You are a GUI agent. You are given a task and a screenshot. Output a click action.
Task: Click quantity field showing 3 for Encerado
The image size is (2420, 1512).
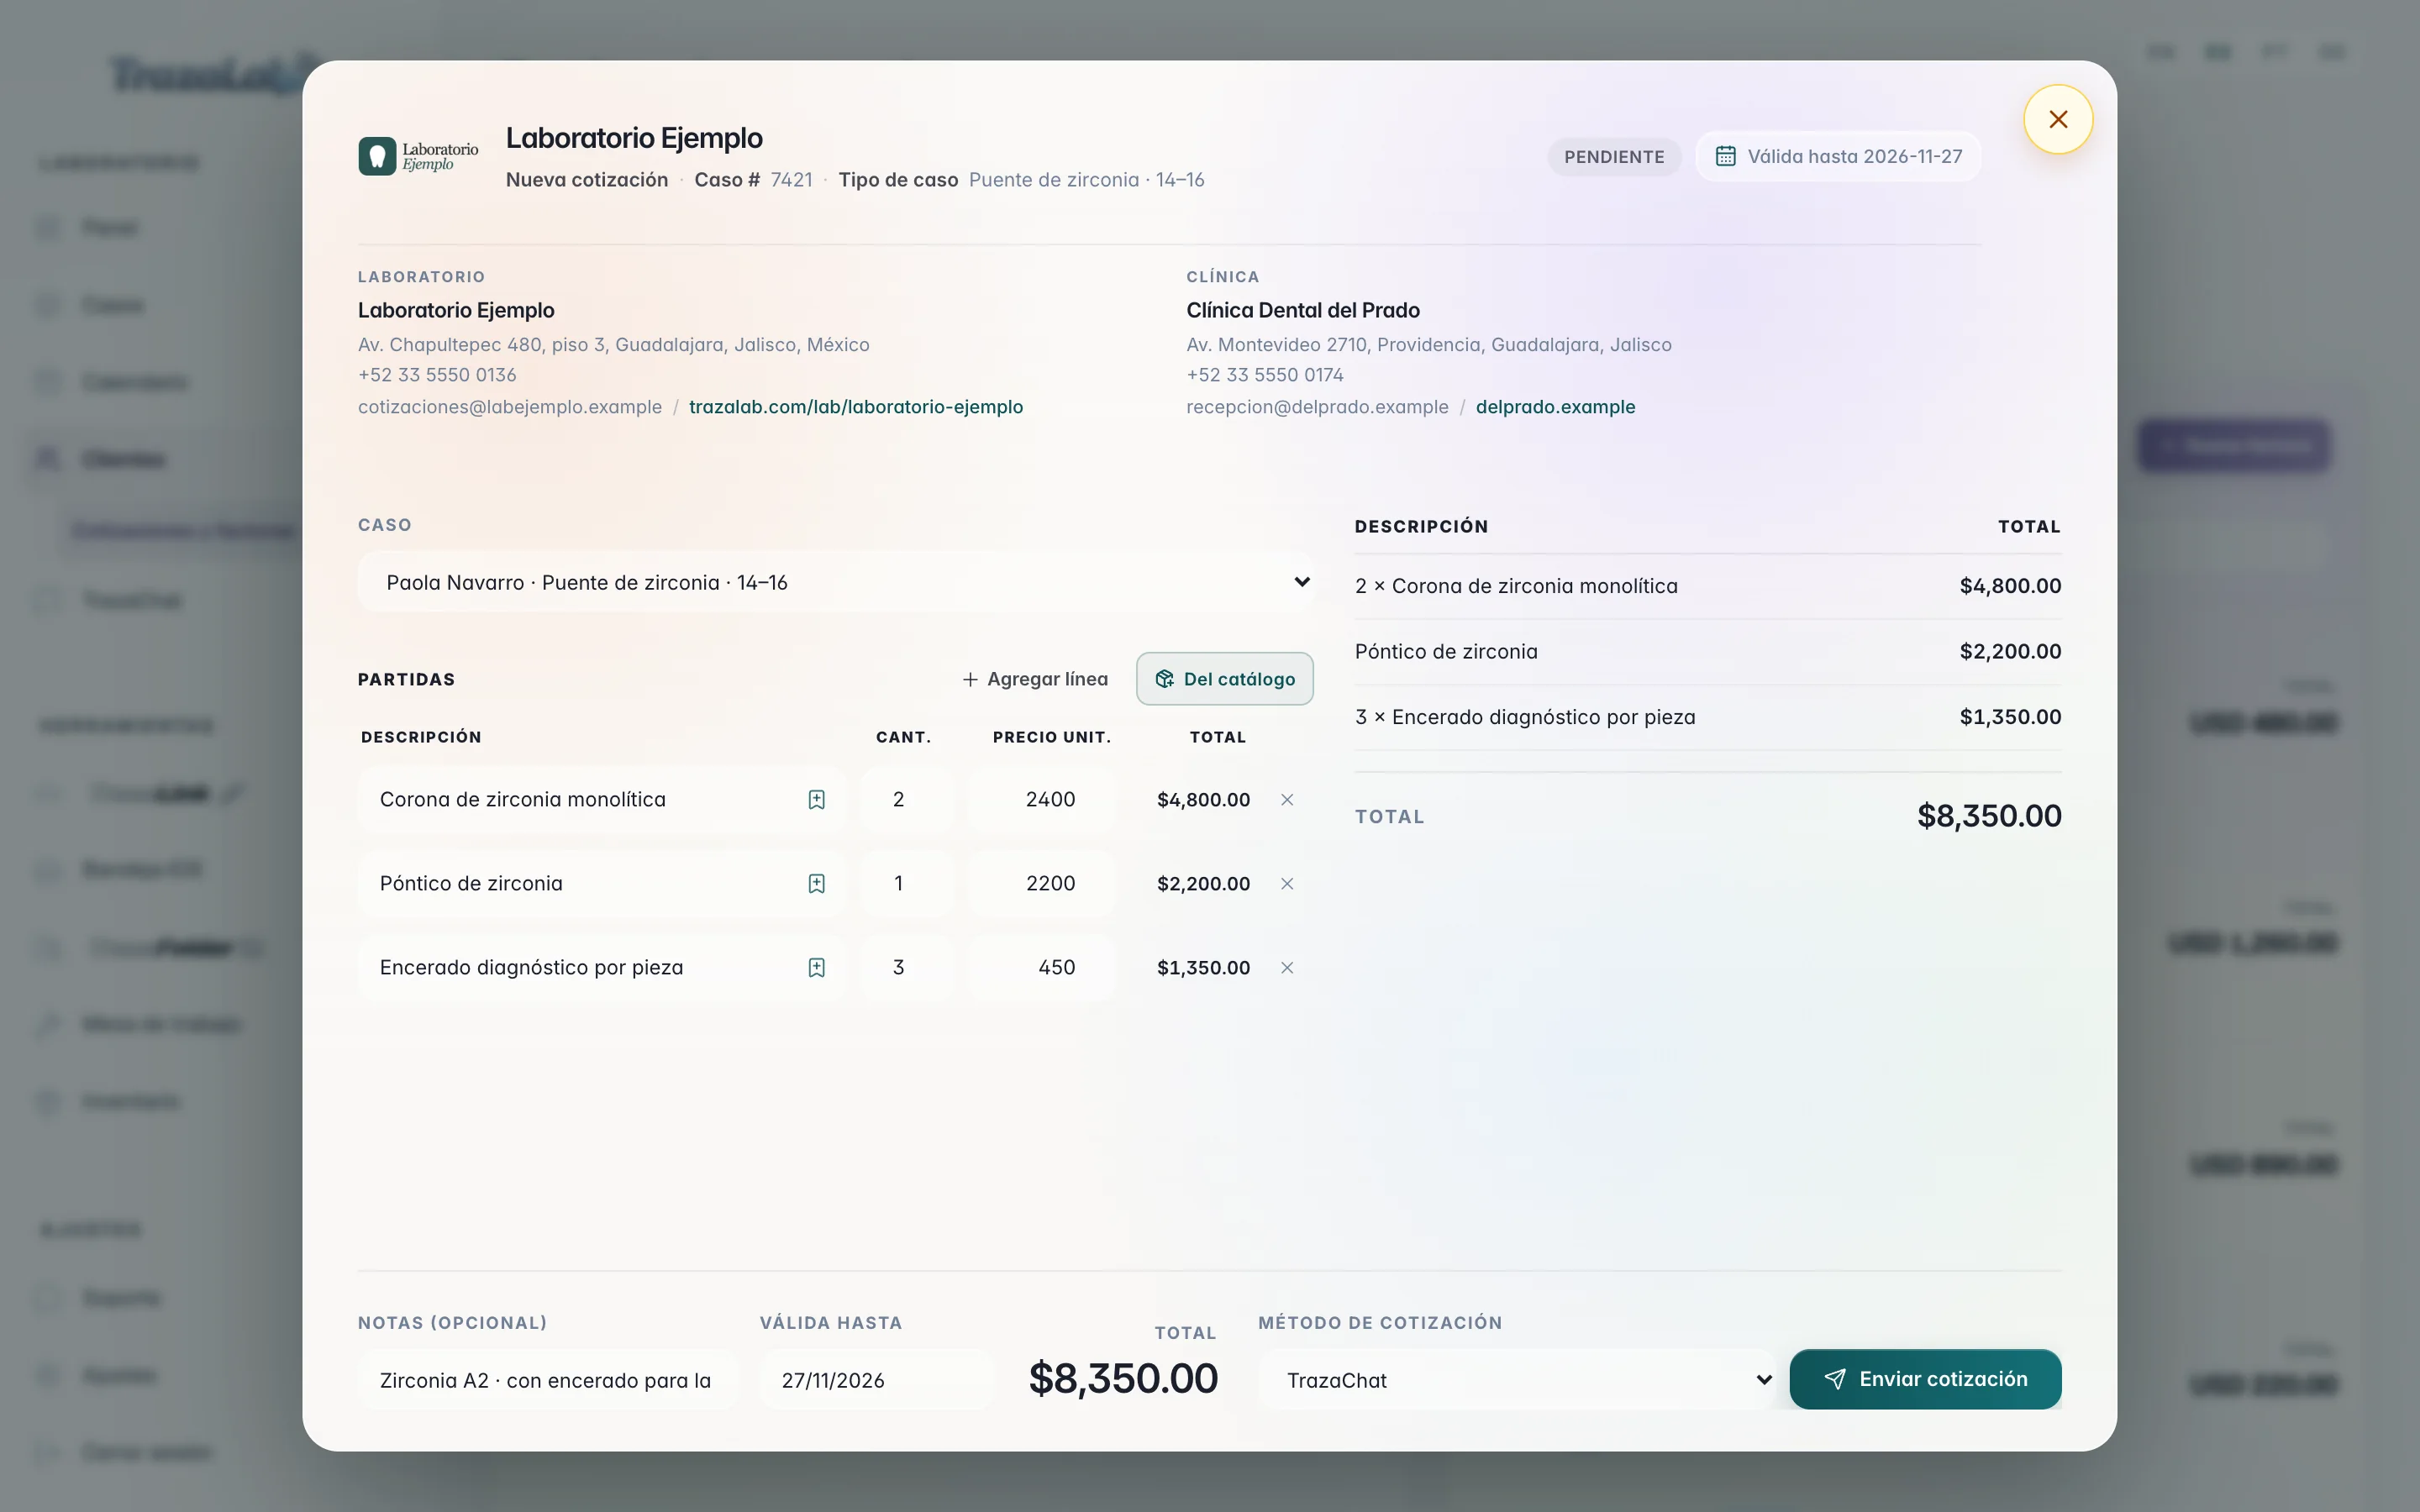pyautogui.click(x=907, y=968)
